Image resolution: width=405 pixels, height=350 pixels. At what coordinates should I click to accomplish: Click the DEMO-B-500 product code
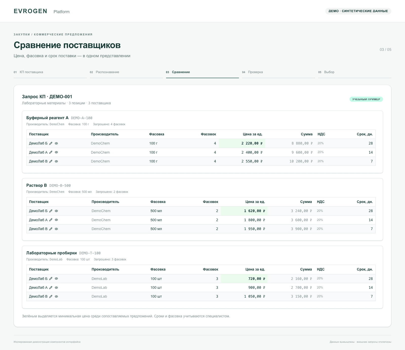coord(60,186)
